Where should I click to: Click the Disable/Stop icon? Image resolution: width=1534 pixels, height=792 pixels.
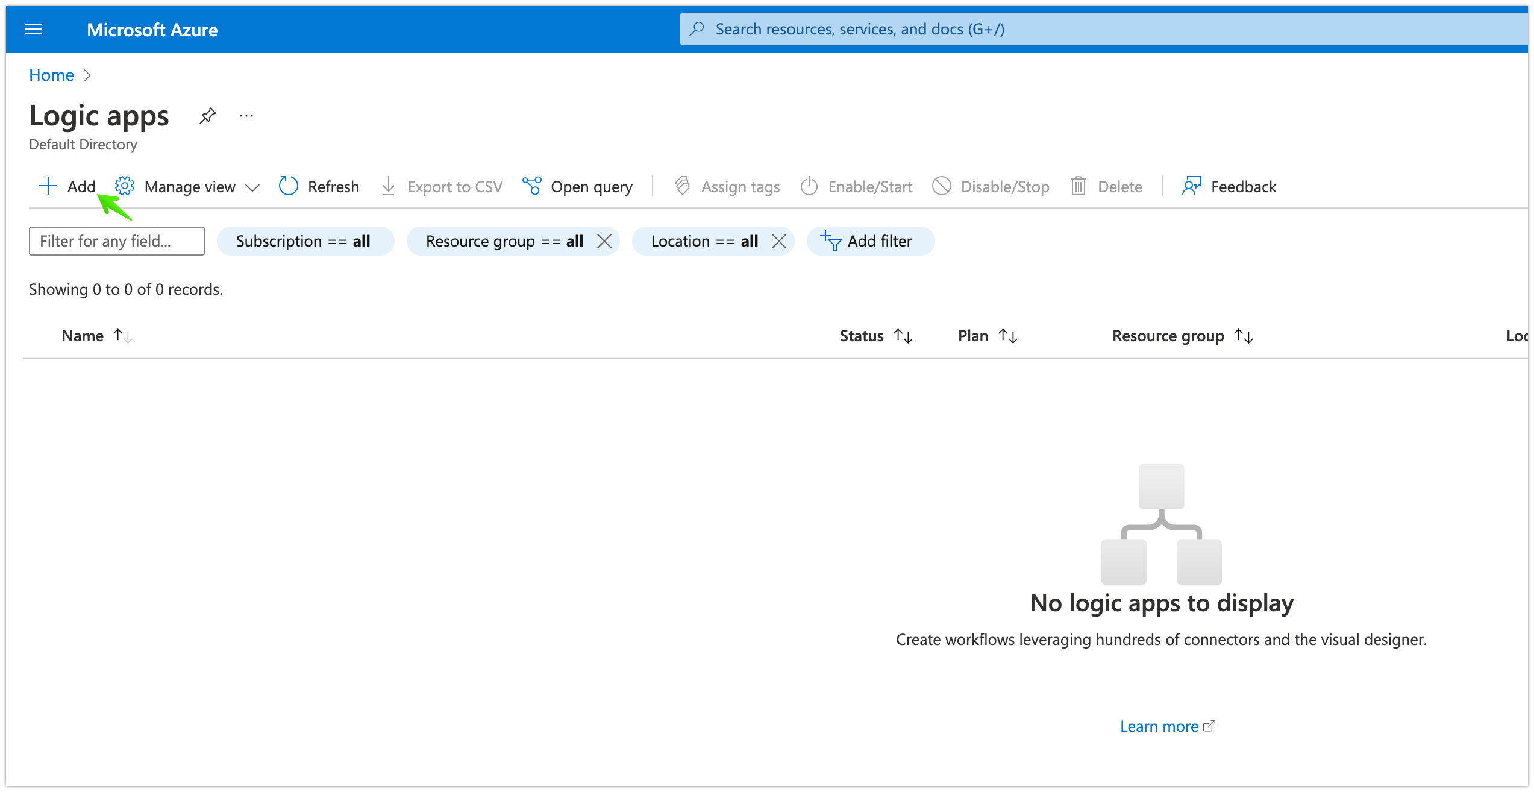(941, 186)
